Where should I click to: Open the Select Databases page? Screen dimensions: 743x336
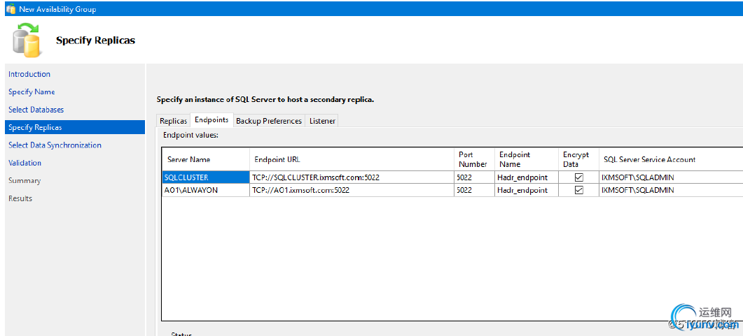[36, 110]
